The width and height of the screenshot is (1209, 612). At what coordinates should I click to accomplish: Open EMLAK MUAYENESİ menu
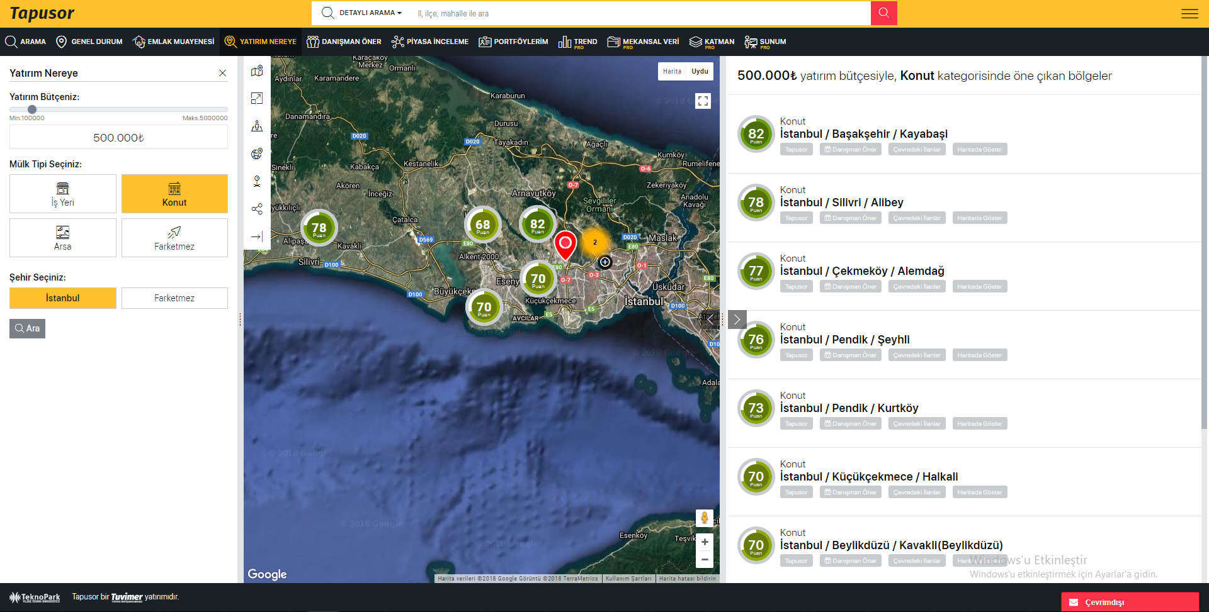click(174, 42)
